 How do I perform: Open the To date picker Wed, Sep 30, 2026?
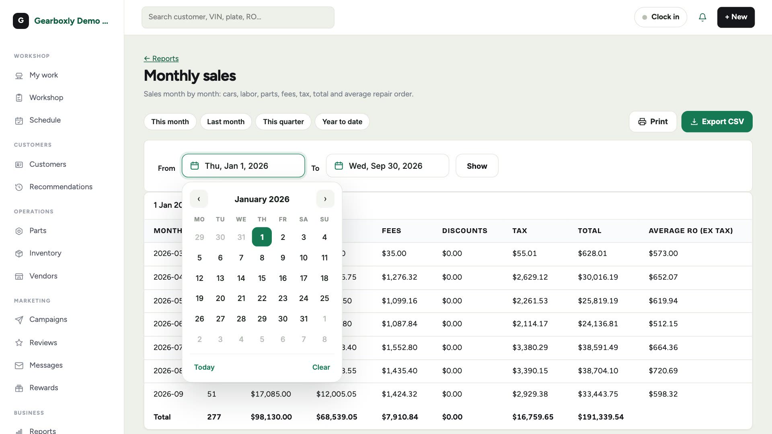[387, 166]
